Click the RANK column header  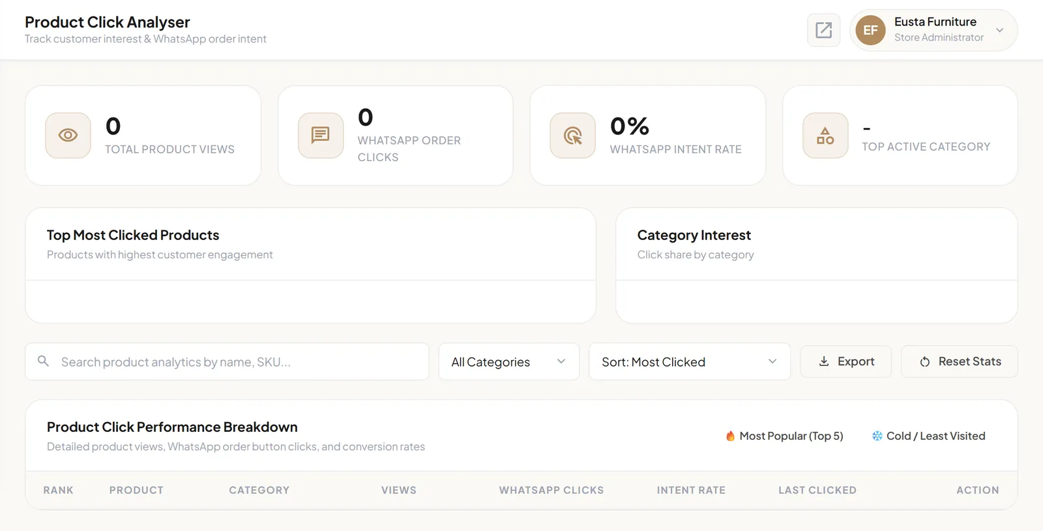(x=58, y=490)
